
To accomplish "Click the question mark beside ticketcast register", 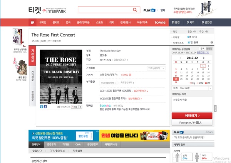I will point(80,107).
